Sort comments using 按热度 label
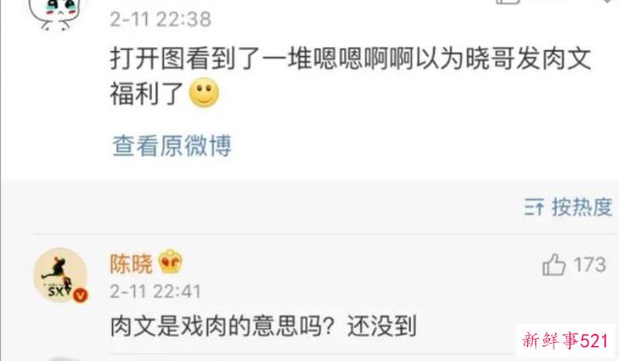Viewport: 619px width, 361px height. pos(582,207)
